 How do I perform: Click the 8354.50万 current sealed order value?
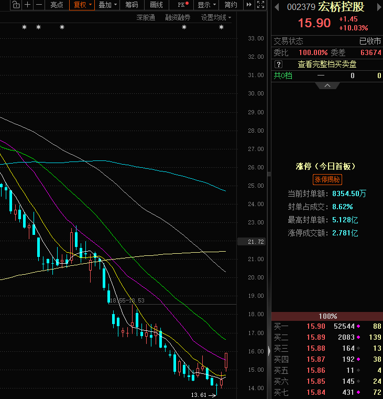tap(349, 193)
